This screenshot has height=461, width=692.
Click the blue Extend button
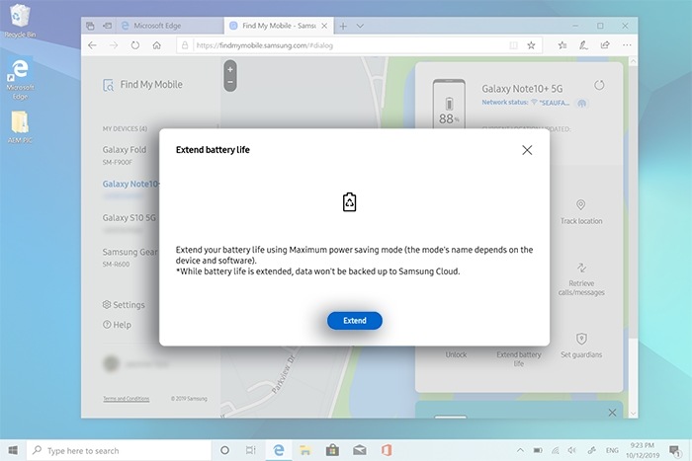point(354,321)
